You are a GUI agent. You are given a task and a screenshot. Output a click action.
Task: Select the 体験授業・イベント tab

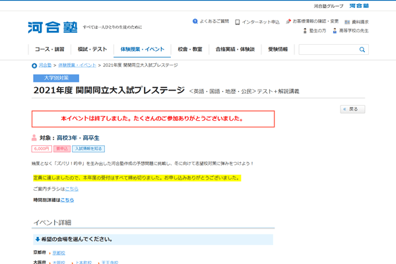142,49
